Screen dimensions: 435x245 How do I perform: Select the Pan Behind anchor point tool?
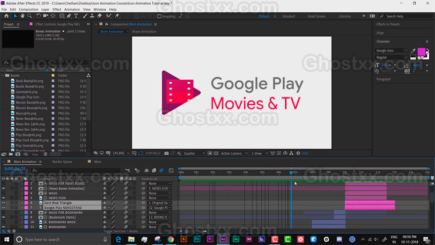pos(53,16)
